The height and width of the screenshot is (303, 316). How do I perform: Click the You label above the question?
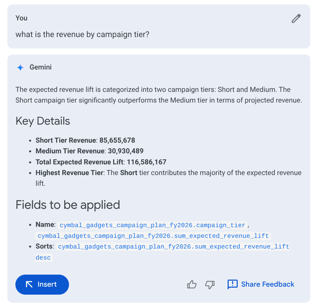tap(21, 18)
